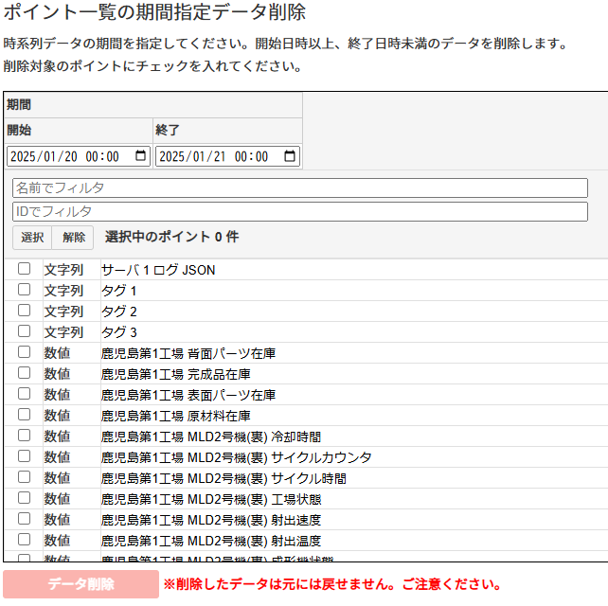Click the 終了 column label
Viewport: 608px width, 606px height.
coord(167,130)
